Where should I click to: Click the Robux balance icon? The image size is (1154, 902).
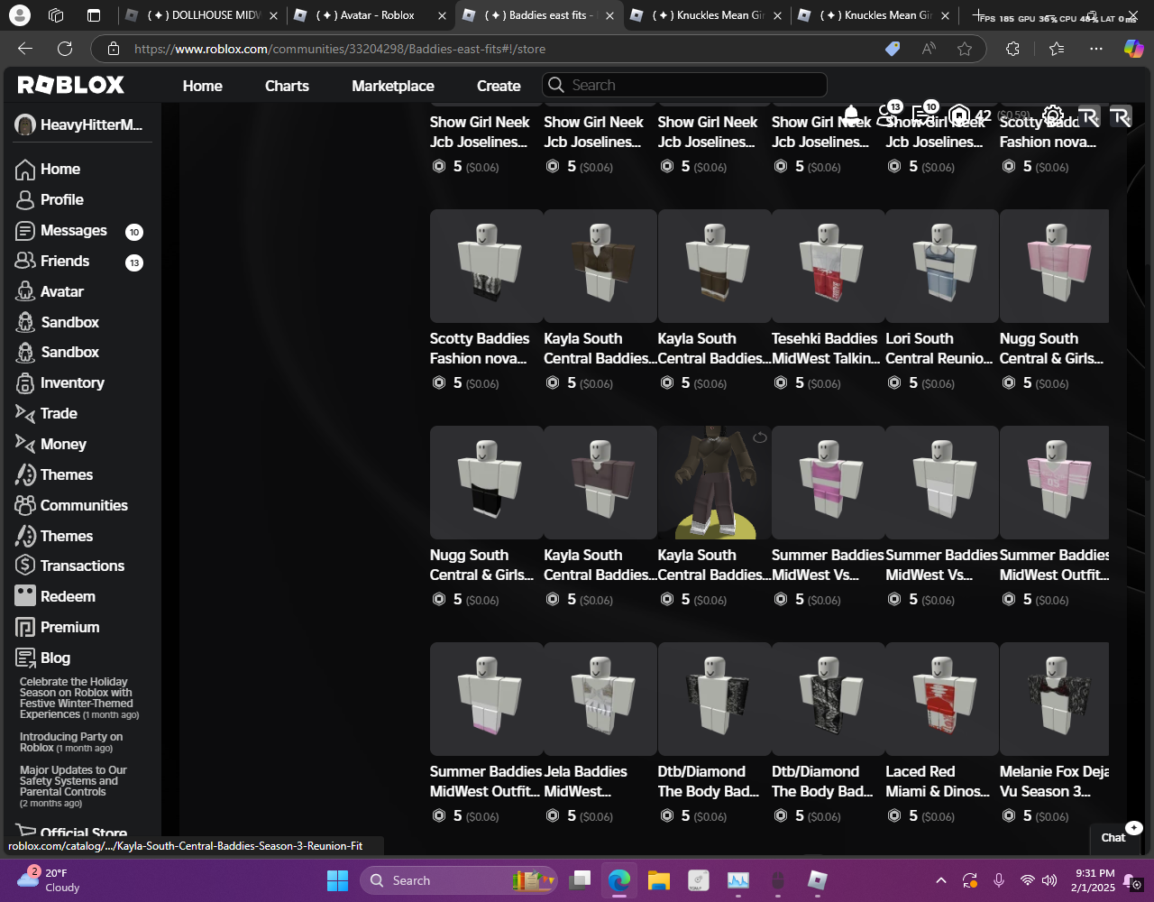pyautogui.click(x=959, y=115)
